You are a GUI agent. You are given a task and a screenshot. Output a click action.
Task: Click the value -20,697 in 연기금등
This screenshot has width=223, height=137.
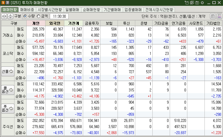[180, 133]
